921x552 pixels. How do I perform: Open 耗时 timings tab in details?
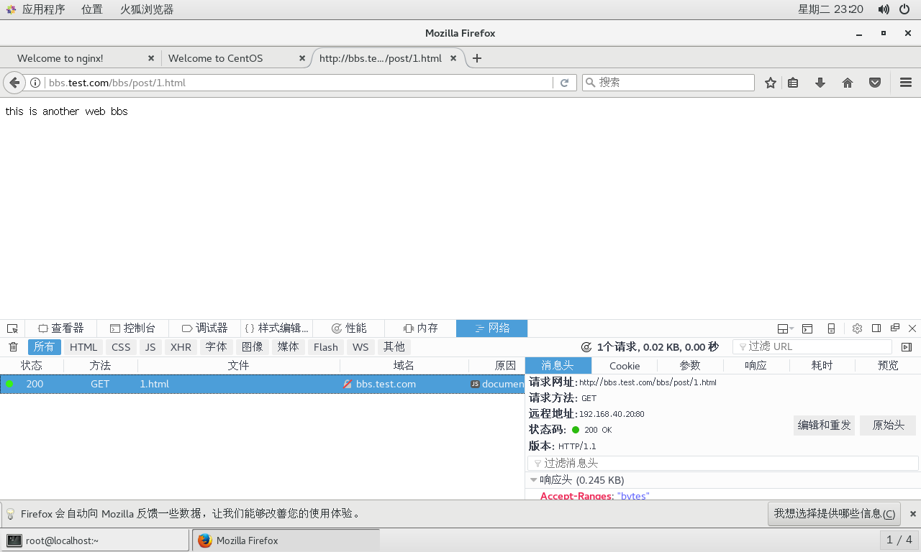point(822,365)
